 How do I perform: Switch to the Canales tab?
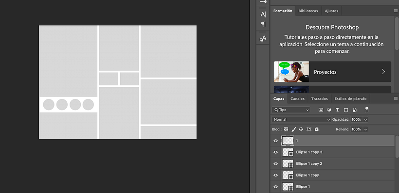tap(297, 98)
